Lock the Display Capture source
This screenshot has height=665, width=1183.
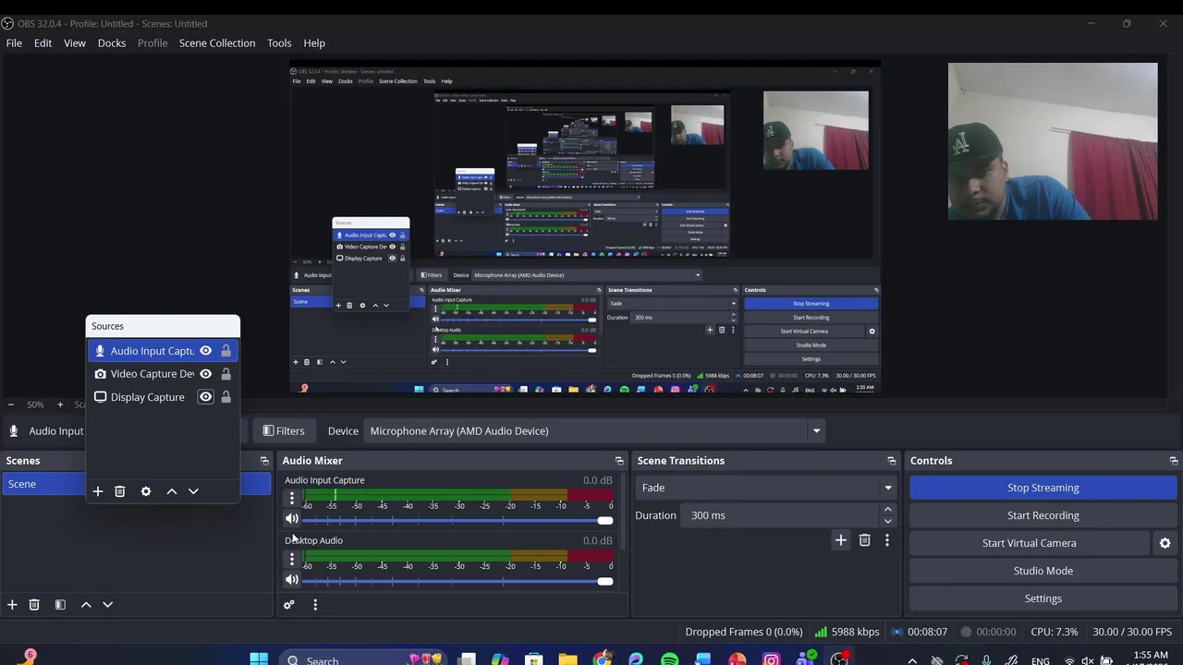tap(226, 397)
